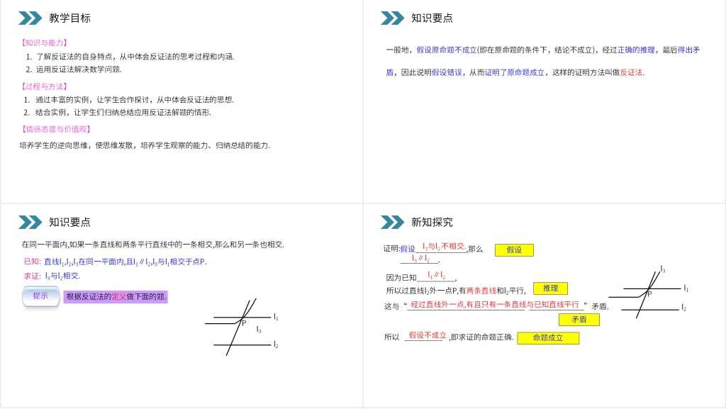
Task: Click the red phrase 两条直线 in the proof
Action: (481, 291)
